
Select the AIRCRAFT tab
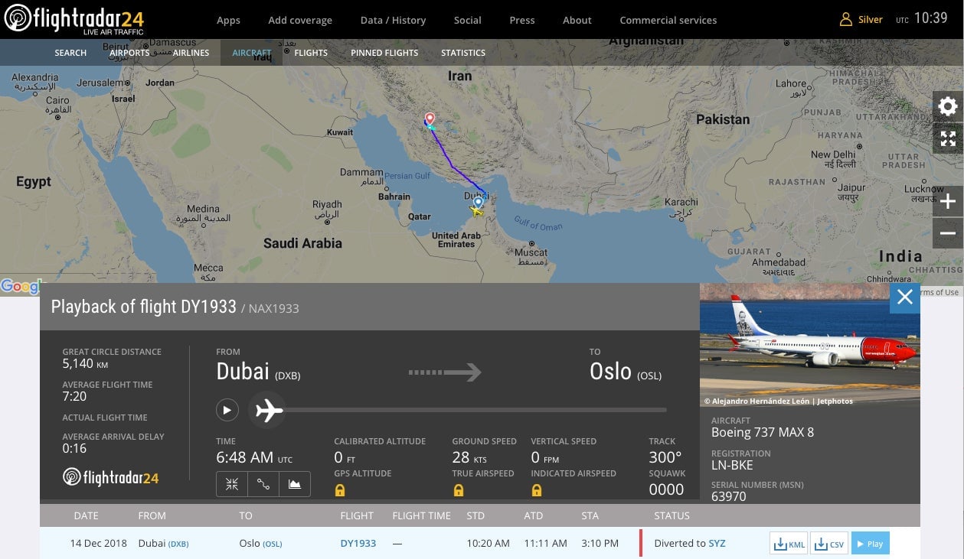[x=252, y=53]
